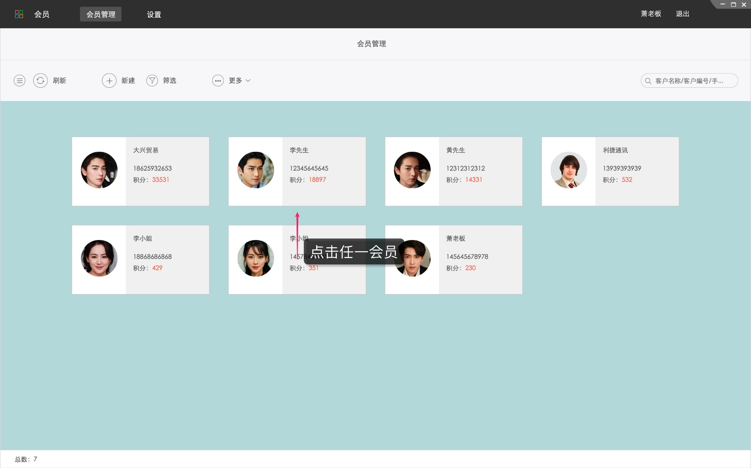Open the 设置 menu
The height and width of the screenshot is (468, 751).
(x=154, y=14)
